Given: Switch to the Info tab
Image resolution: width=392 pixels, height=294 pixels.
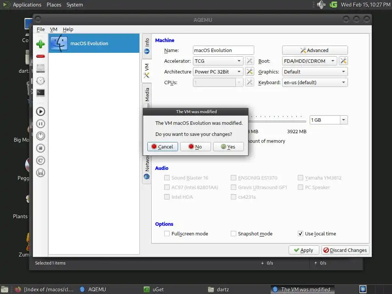Looking at the screenshot, I should 147,46.
